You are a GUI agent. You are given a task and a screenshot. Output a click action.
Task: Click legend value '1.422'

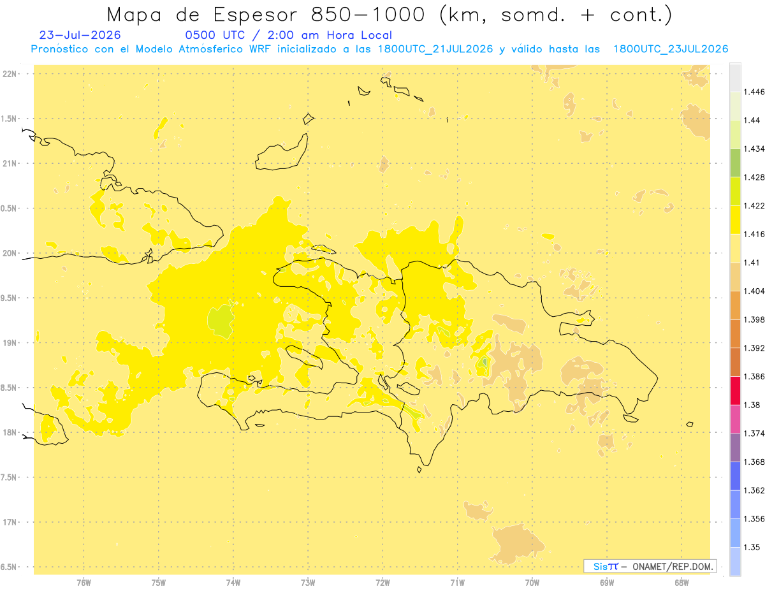tap(754, 205)
